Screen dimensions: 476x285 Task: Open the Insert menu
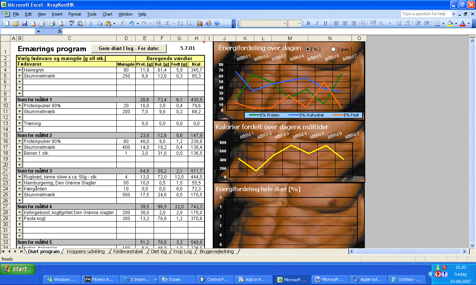pyautogui.click(x=57, y=14)
